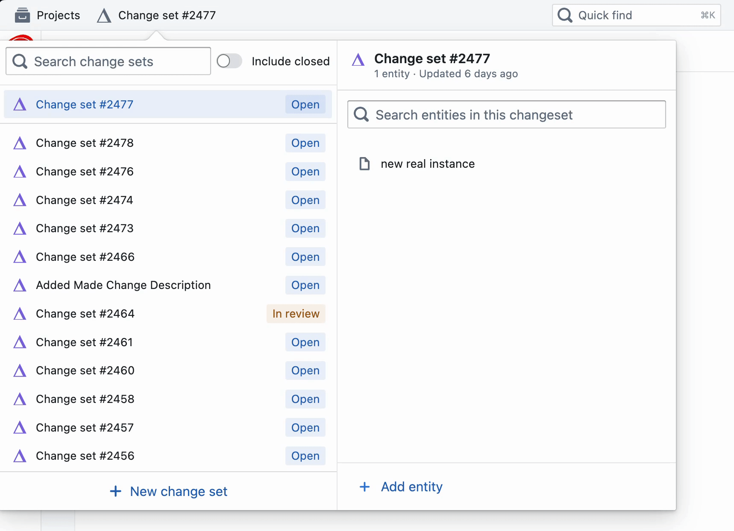
Task: Select the new real instance entity
Action: 428,163
